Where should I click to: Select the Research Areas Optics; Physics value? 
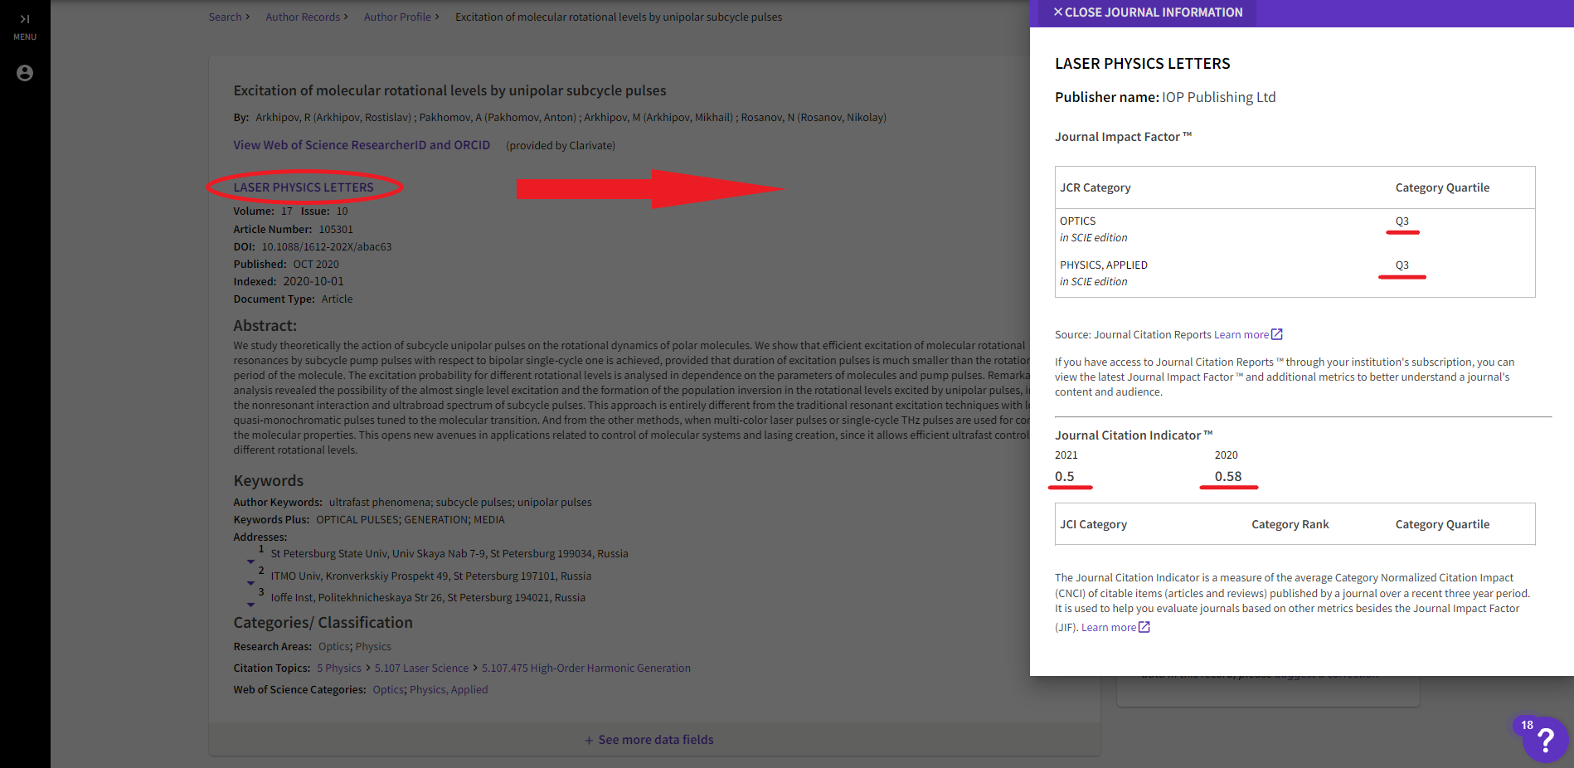pyautogui.click(x=355, y=647)
